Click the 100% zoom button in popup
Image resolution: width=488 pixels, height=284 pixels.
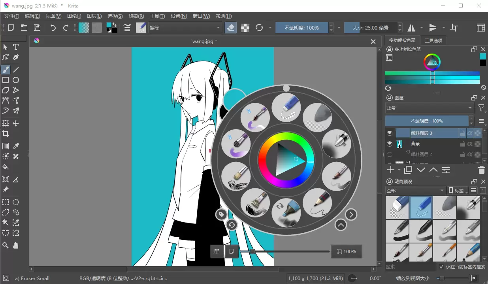(347, 251)
